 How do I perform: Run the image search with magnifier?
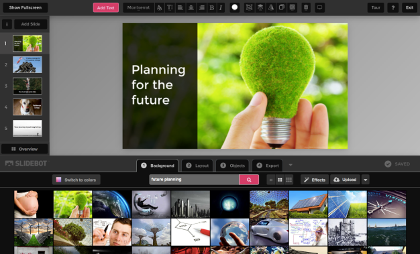[249, 180]
